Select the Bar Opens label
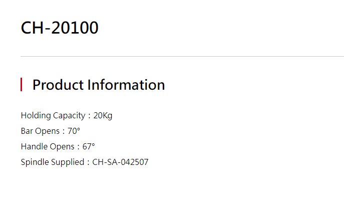 click(x=40, y=131)
